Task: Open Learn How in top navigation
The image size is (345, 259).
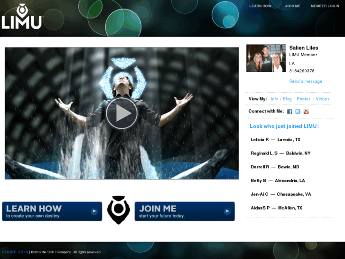Action: [x=260, y=6]
